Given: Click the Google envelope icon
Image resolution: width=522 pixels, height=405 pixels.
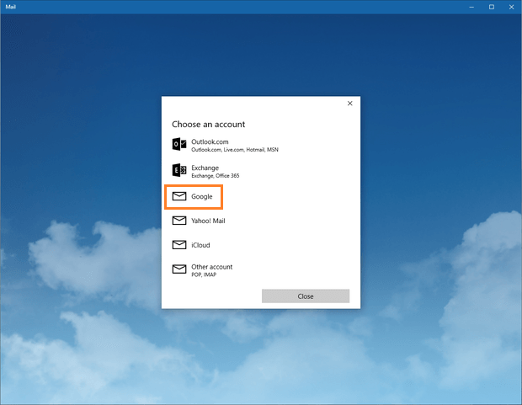Looking at the screenshot, I should [x=179, y=196].
